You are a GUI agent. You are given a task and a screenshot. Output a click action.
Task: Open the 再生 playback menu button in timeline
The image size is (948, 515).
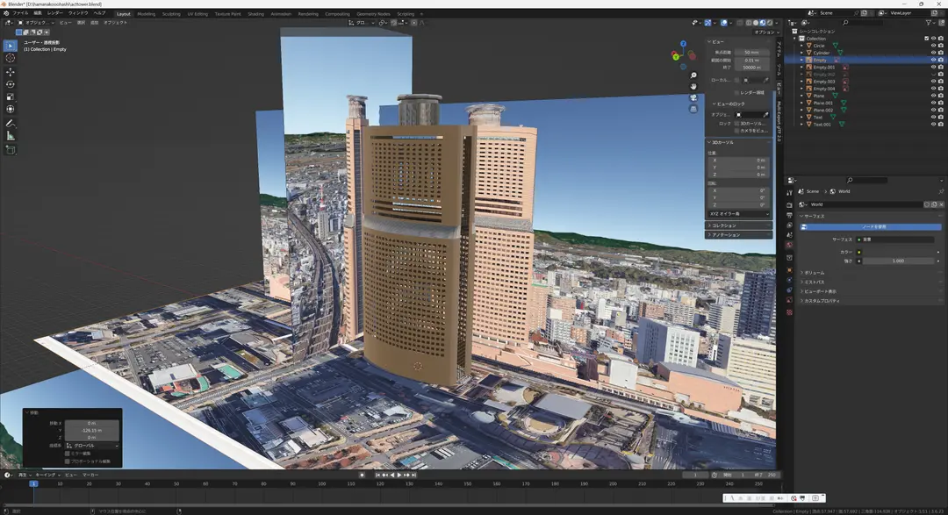click(x=25, y=476)
